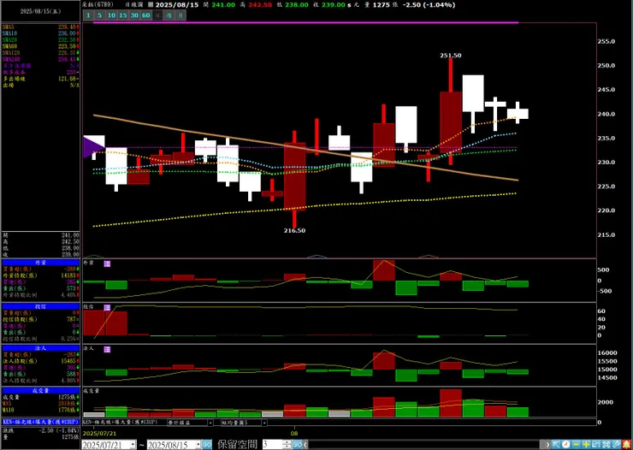Click the 保留空間 number input field
The image size is (633, 450).
(273, 444)
